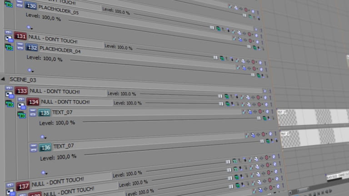
Task: Minimize track 136 TEXT_07 height
Action: [33, 147]
